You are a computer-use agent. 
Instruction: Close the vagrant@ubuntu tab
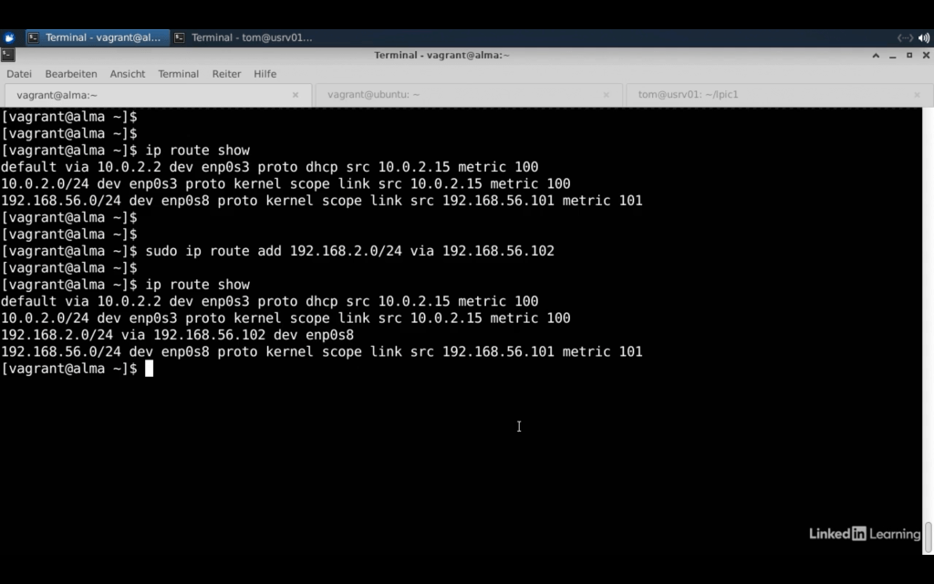(x=607, y=95)
